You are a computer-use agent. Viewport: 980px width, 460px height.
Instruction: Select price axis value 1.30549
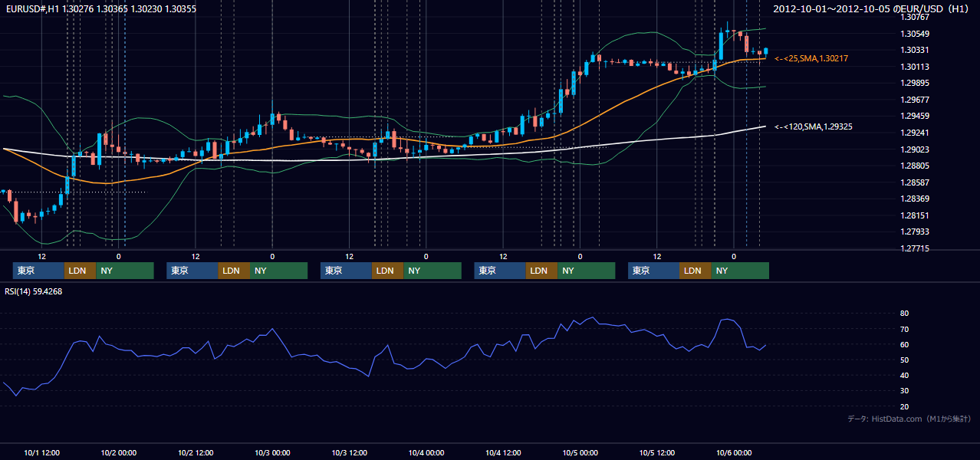pyautogui.click(x=915, y=34)
